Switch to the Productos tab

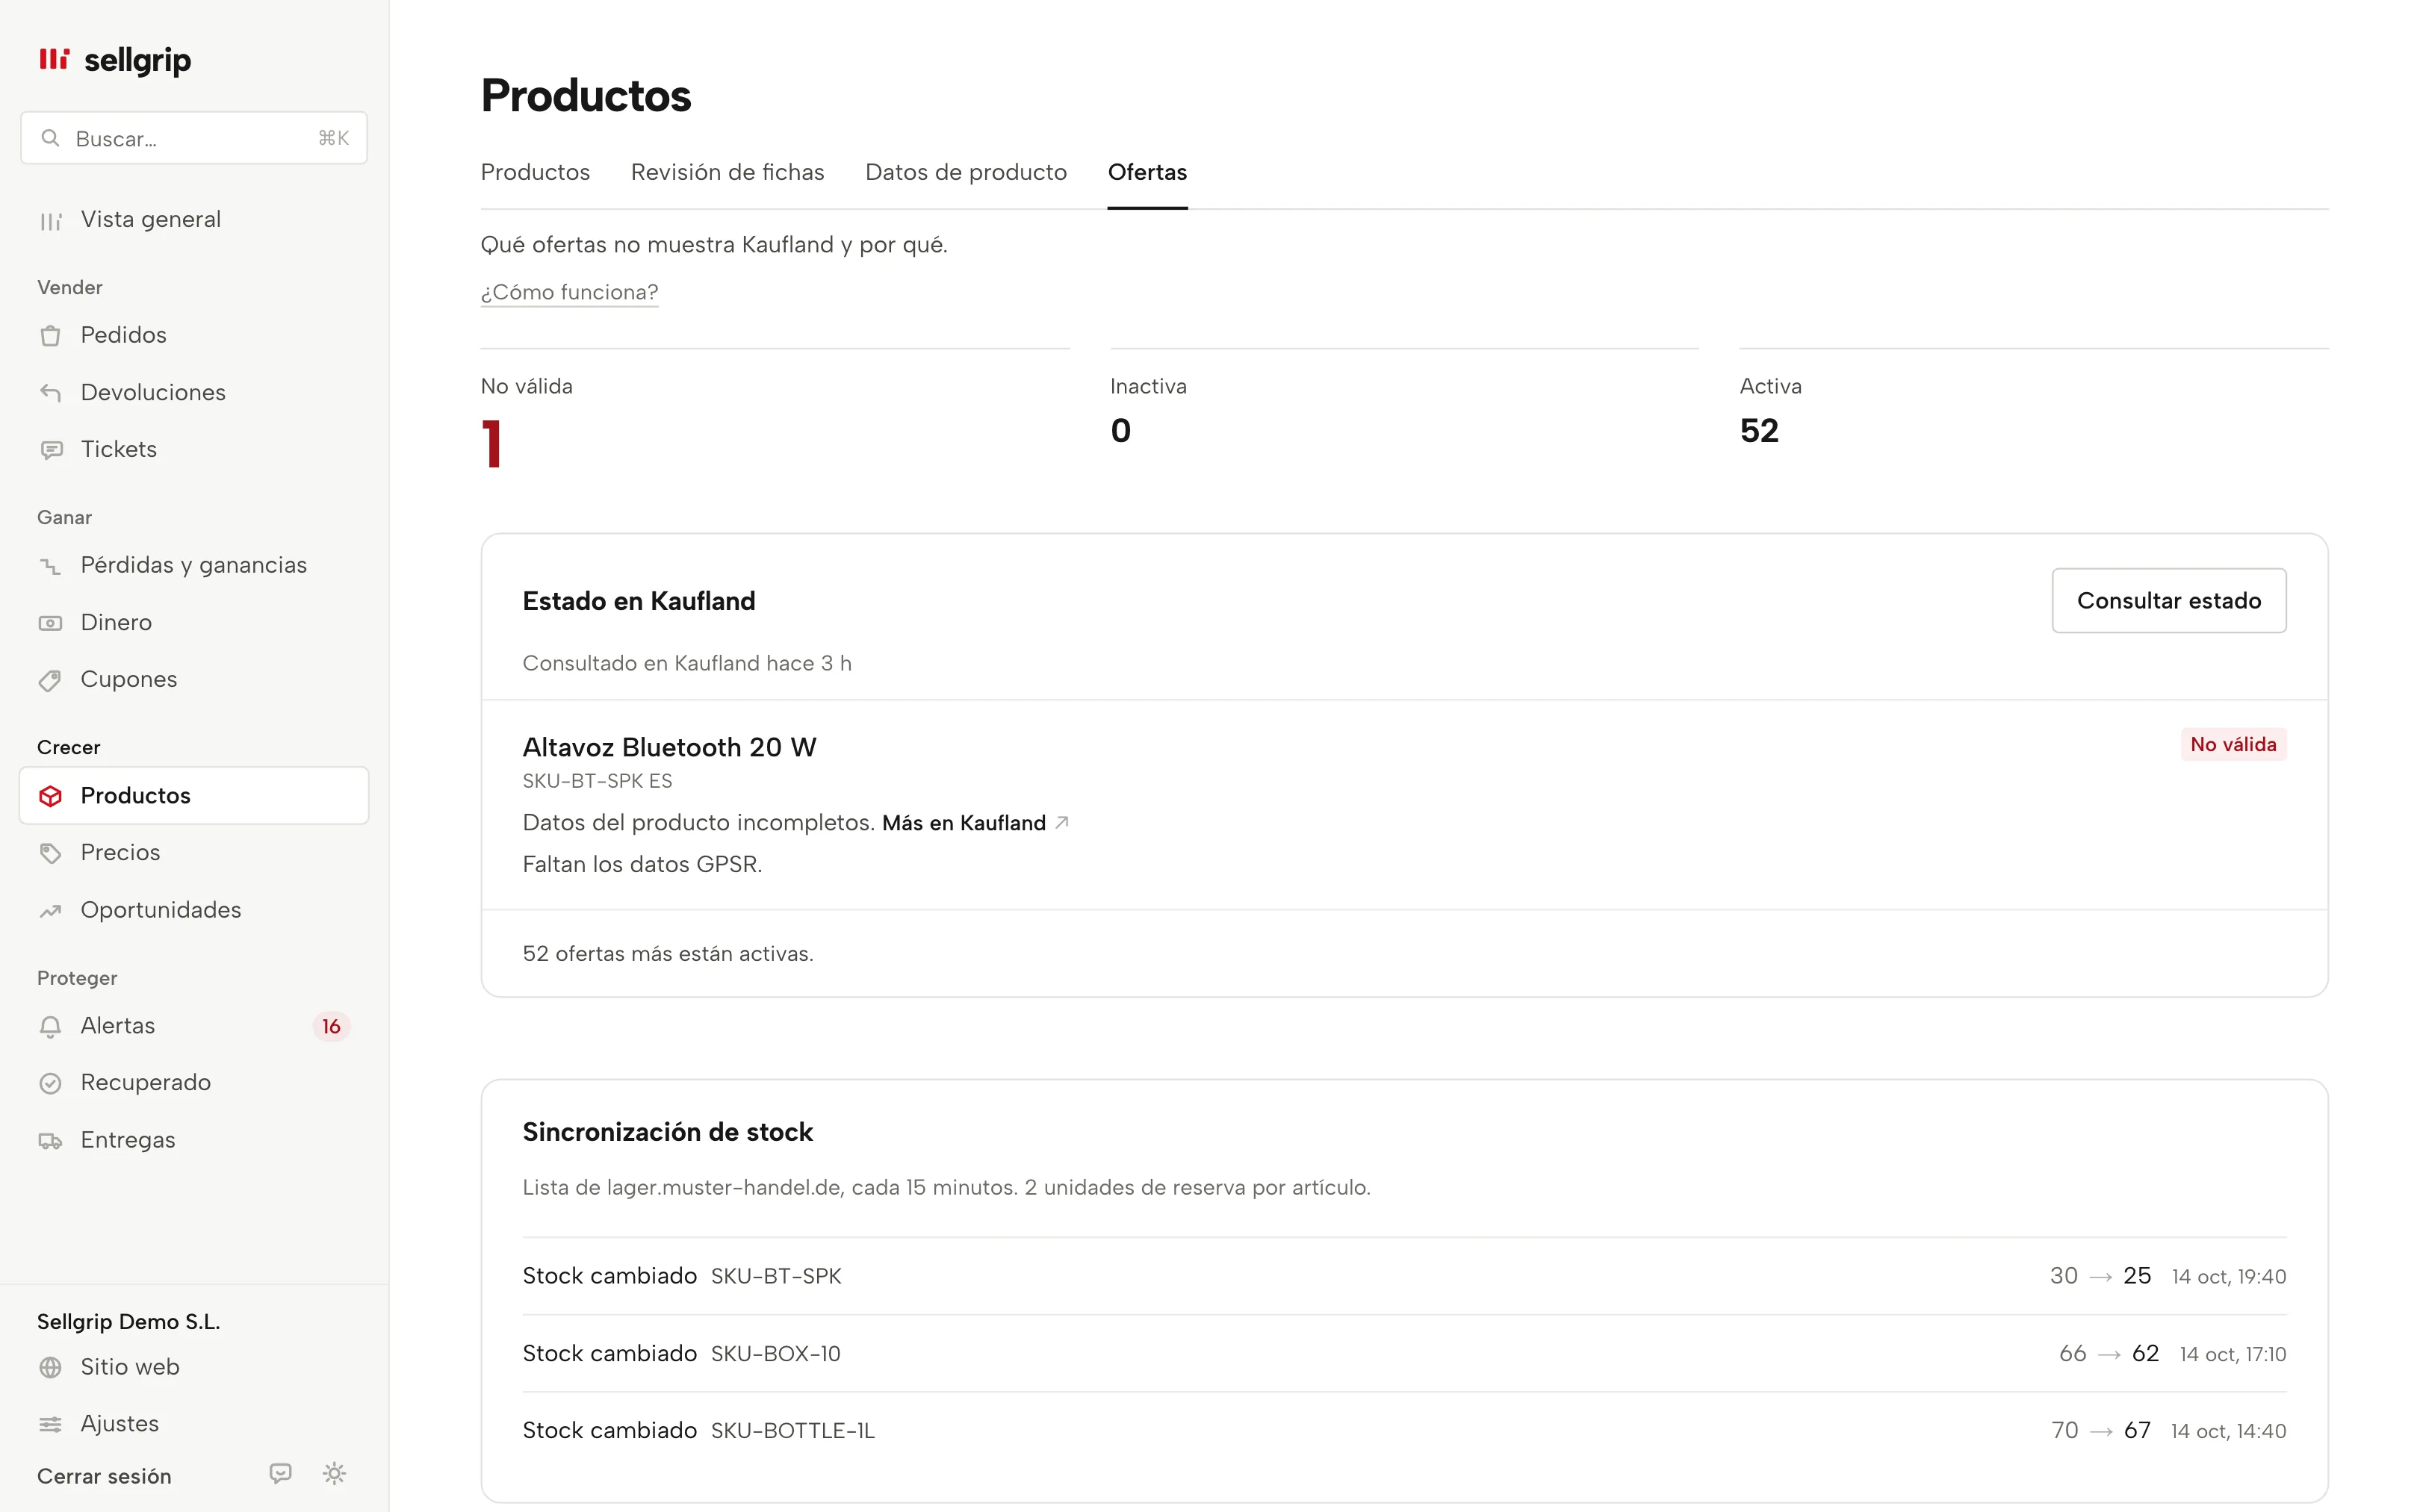pos(535,172)
